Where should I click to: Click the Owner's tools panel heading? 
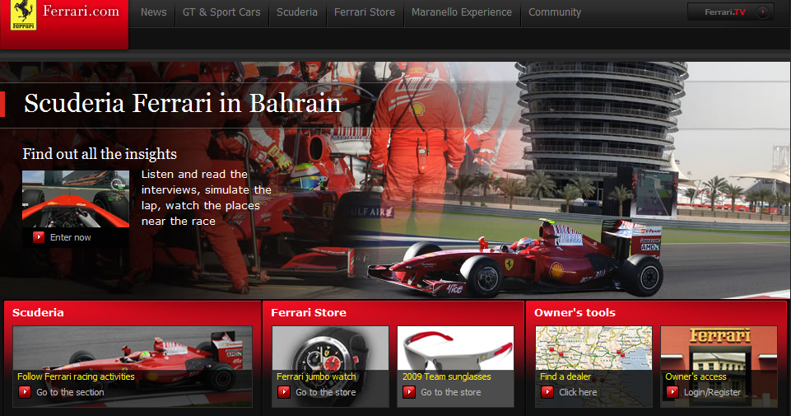(575, 312)
